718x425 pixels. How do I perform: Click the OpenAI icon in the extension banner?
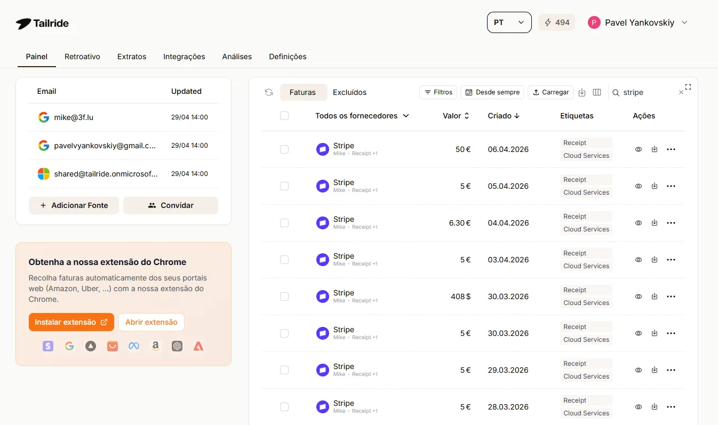coord(177,346)
